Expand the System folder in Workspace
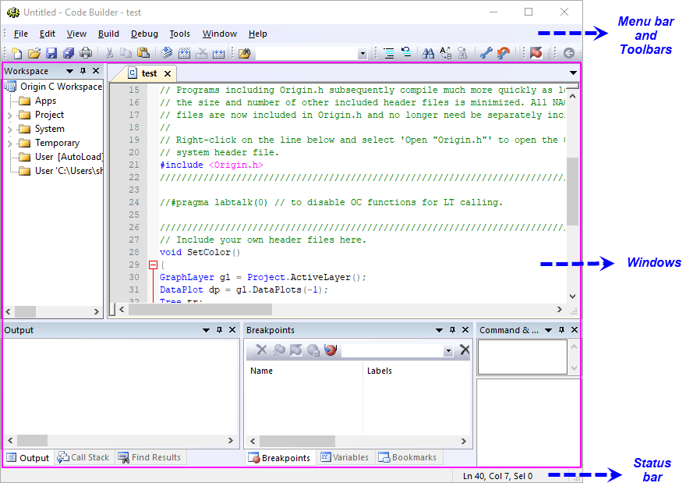This screenshot has width=693, height=483. click(x=9, y=130)
